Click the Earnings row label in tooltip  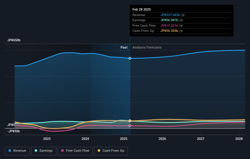click(x=139, y=20)
